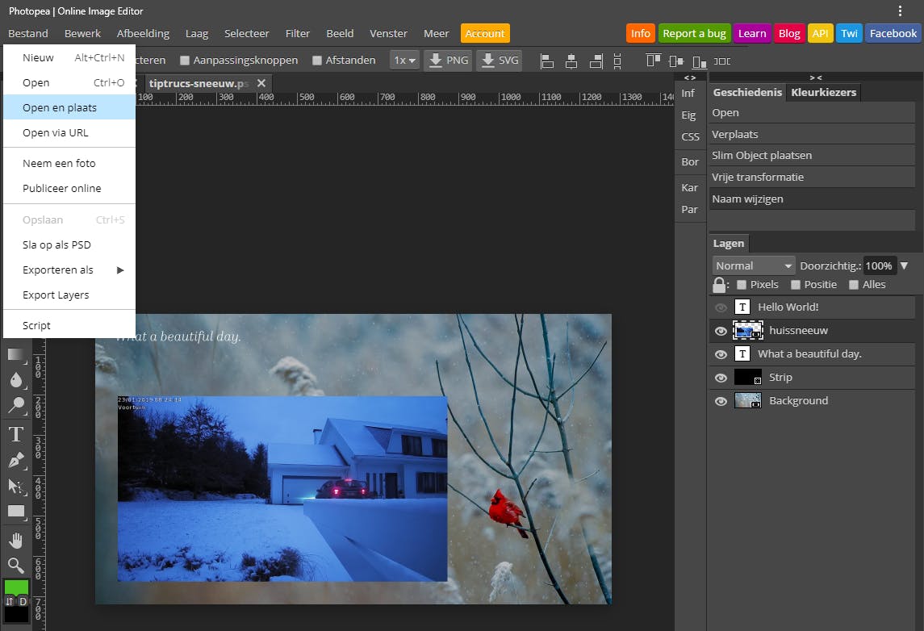Image resolution: width=924 pixels, height=631 pixels.
Task: Select the Hand tool
Action: (x=15, y=539)
